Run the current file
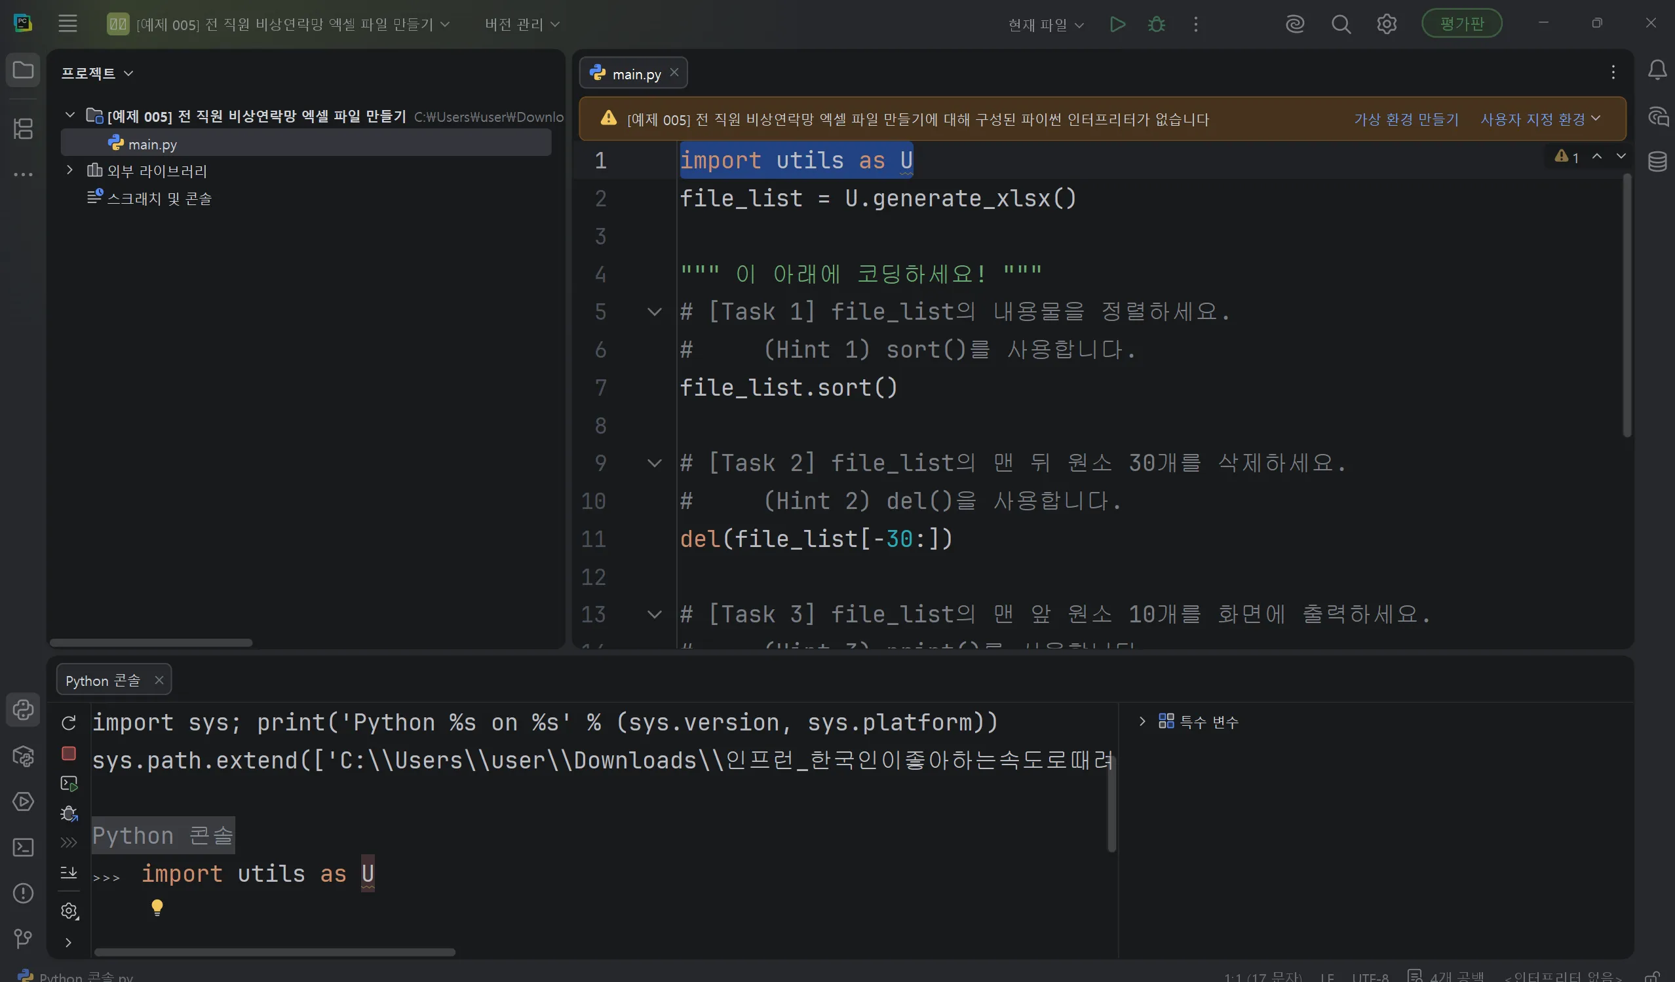The height and width of the screenshot is (982, 1675). tap(1117, 25)
